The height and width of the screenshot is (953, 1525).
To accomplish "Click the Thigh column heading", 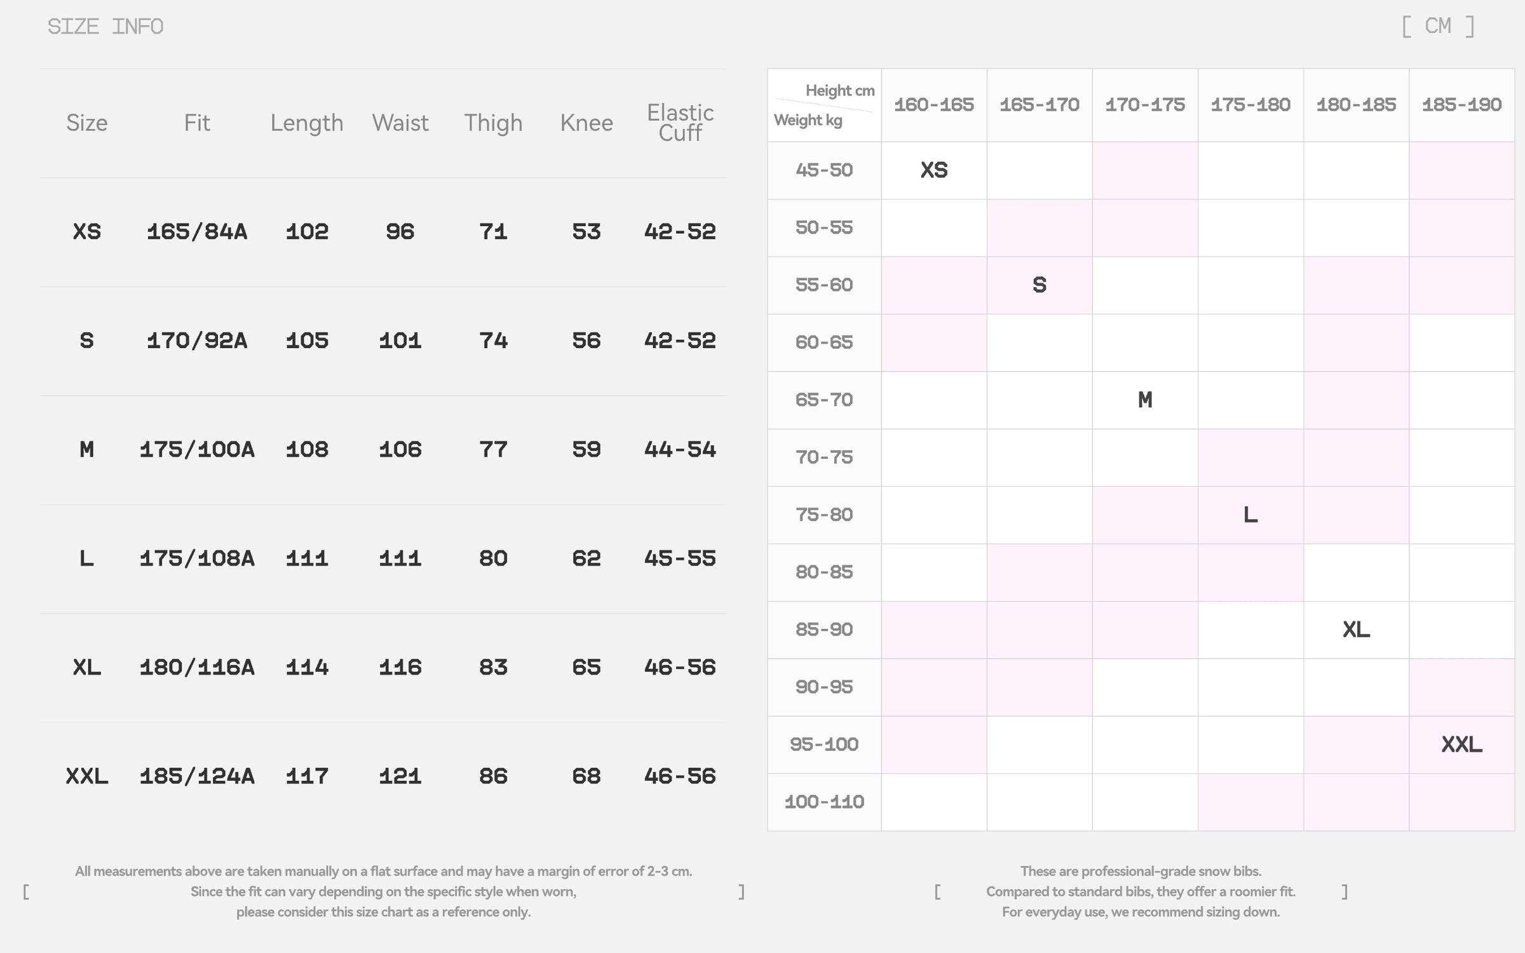I will tap(493, 123).
